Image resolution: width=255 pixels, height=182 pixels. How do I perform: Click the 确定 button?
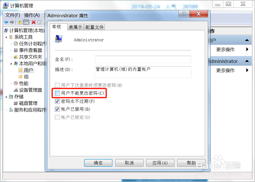click(98, 163)
